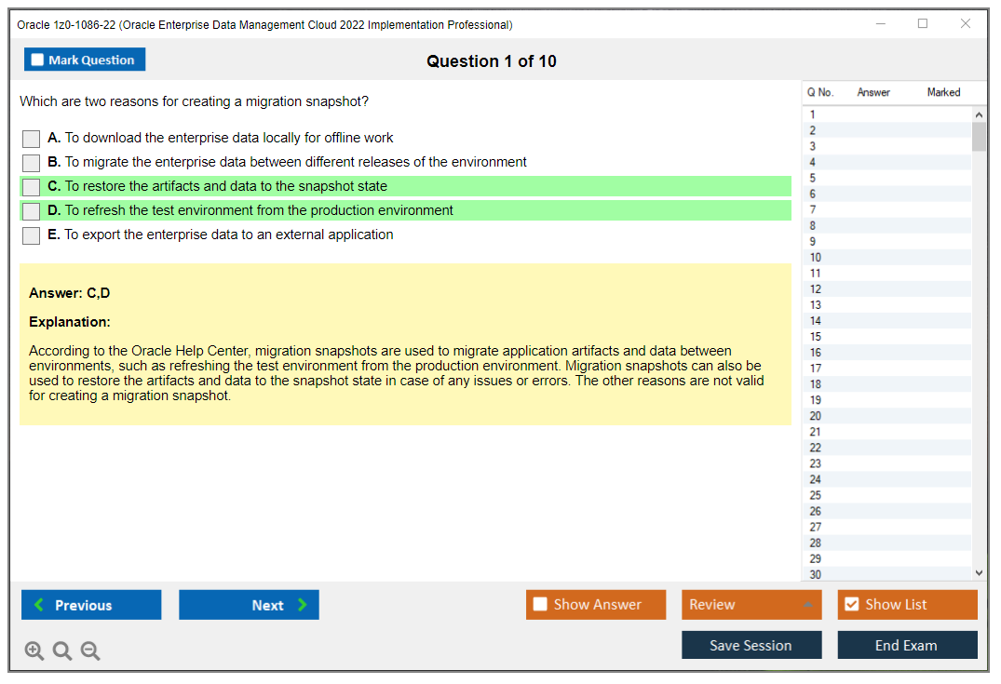1001x684 pixels.
Task: Select the zoom in magnifier icon
Action: point(34,650)
